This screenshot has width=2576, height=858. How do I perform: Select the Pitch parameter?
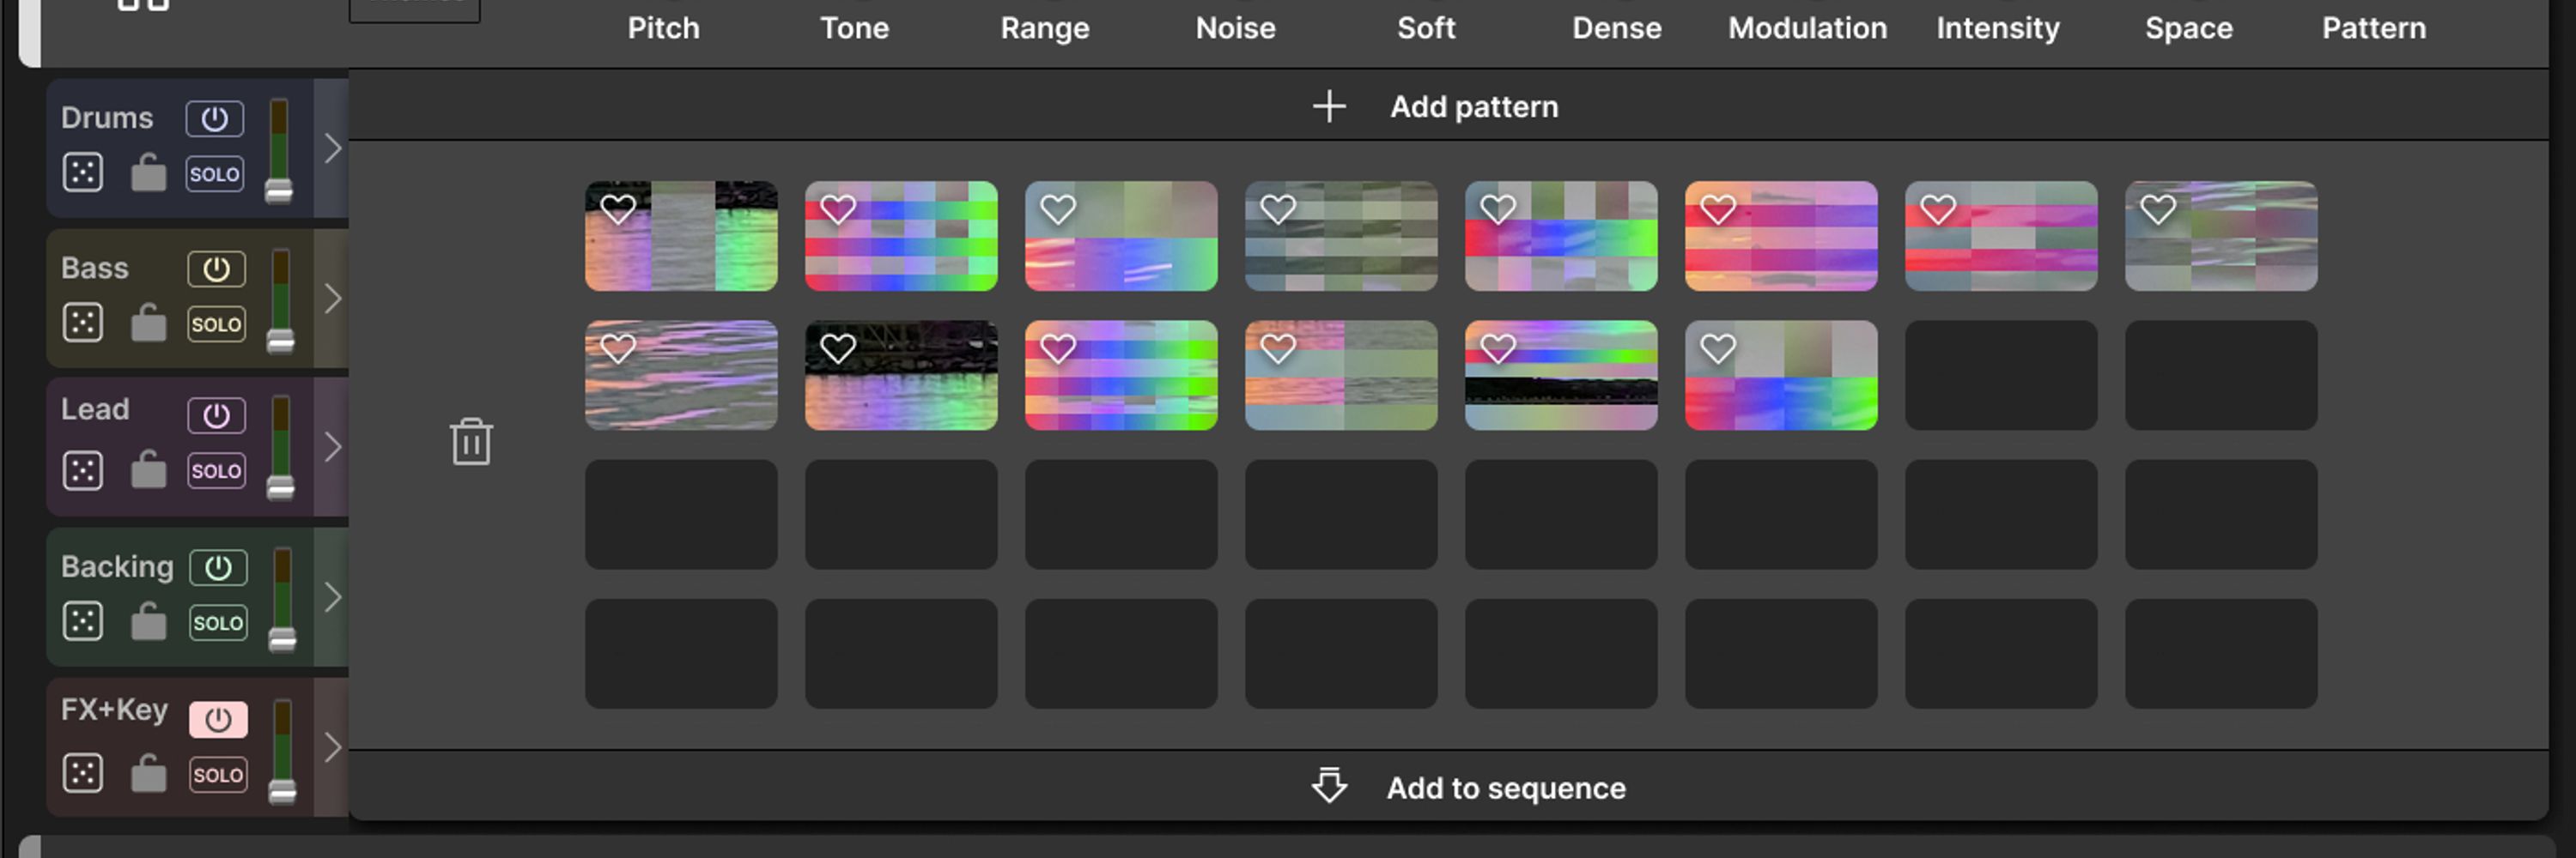pos(663,28)
